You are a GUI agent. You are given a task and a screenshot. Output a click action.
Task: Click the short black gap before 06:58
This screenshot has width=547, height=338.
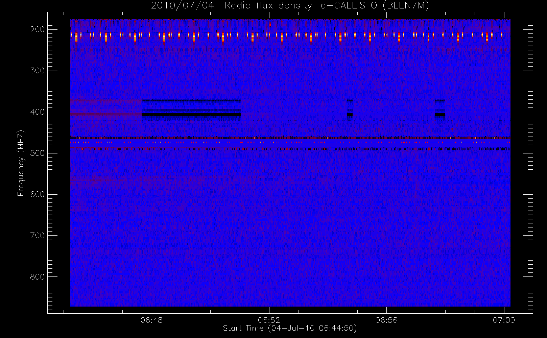440,115
